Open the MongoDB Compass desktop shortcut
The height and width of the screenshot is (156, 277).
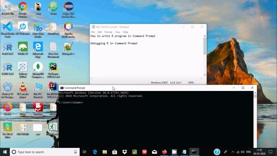coord(38,70)
